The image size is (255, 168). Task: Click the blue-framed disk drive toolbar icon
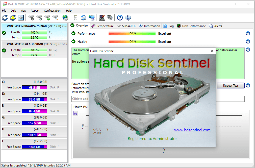(21, 18)
